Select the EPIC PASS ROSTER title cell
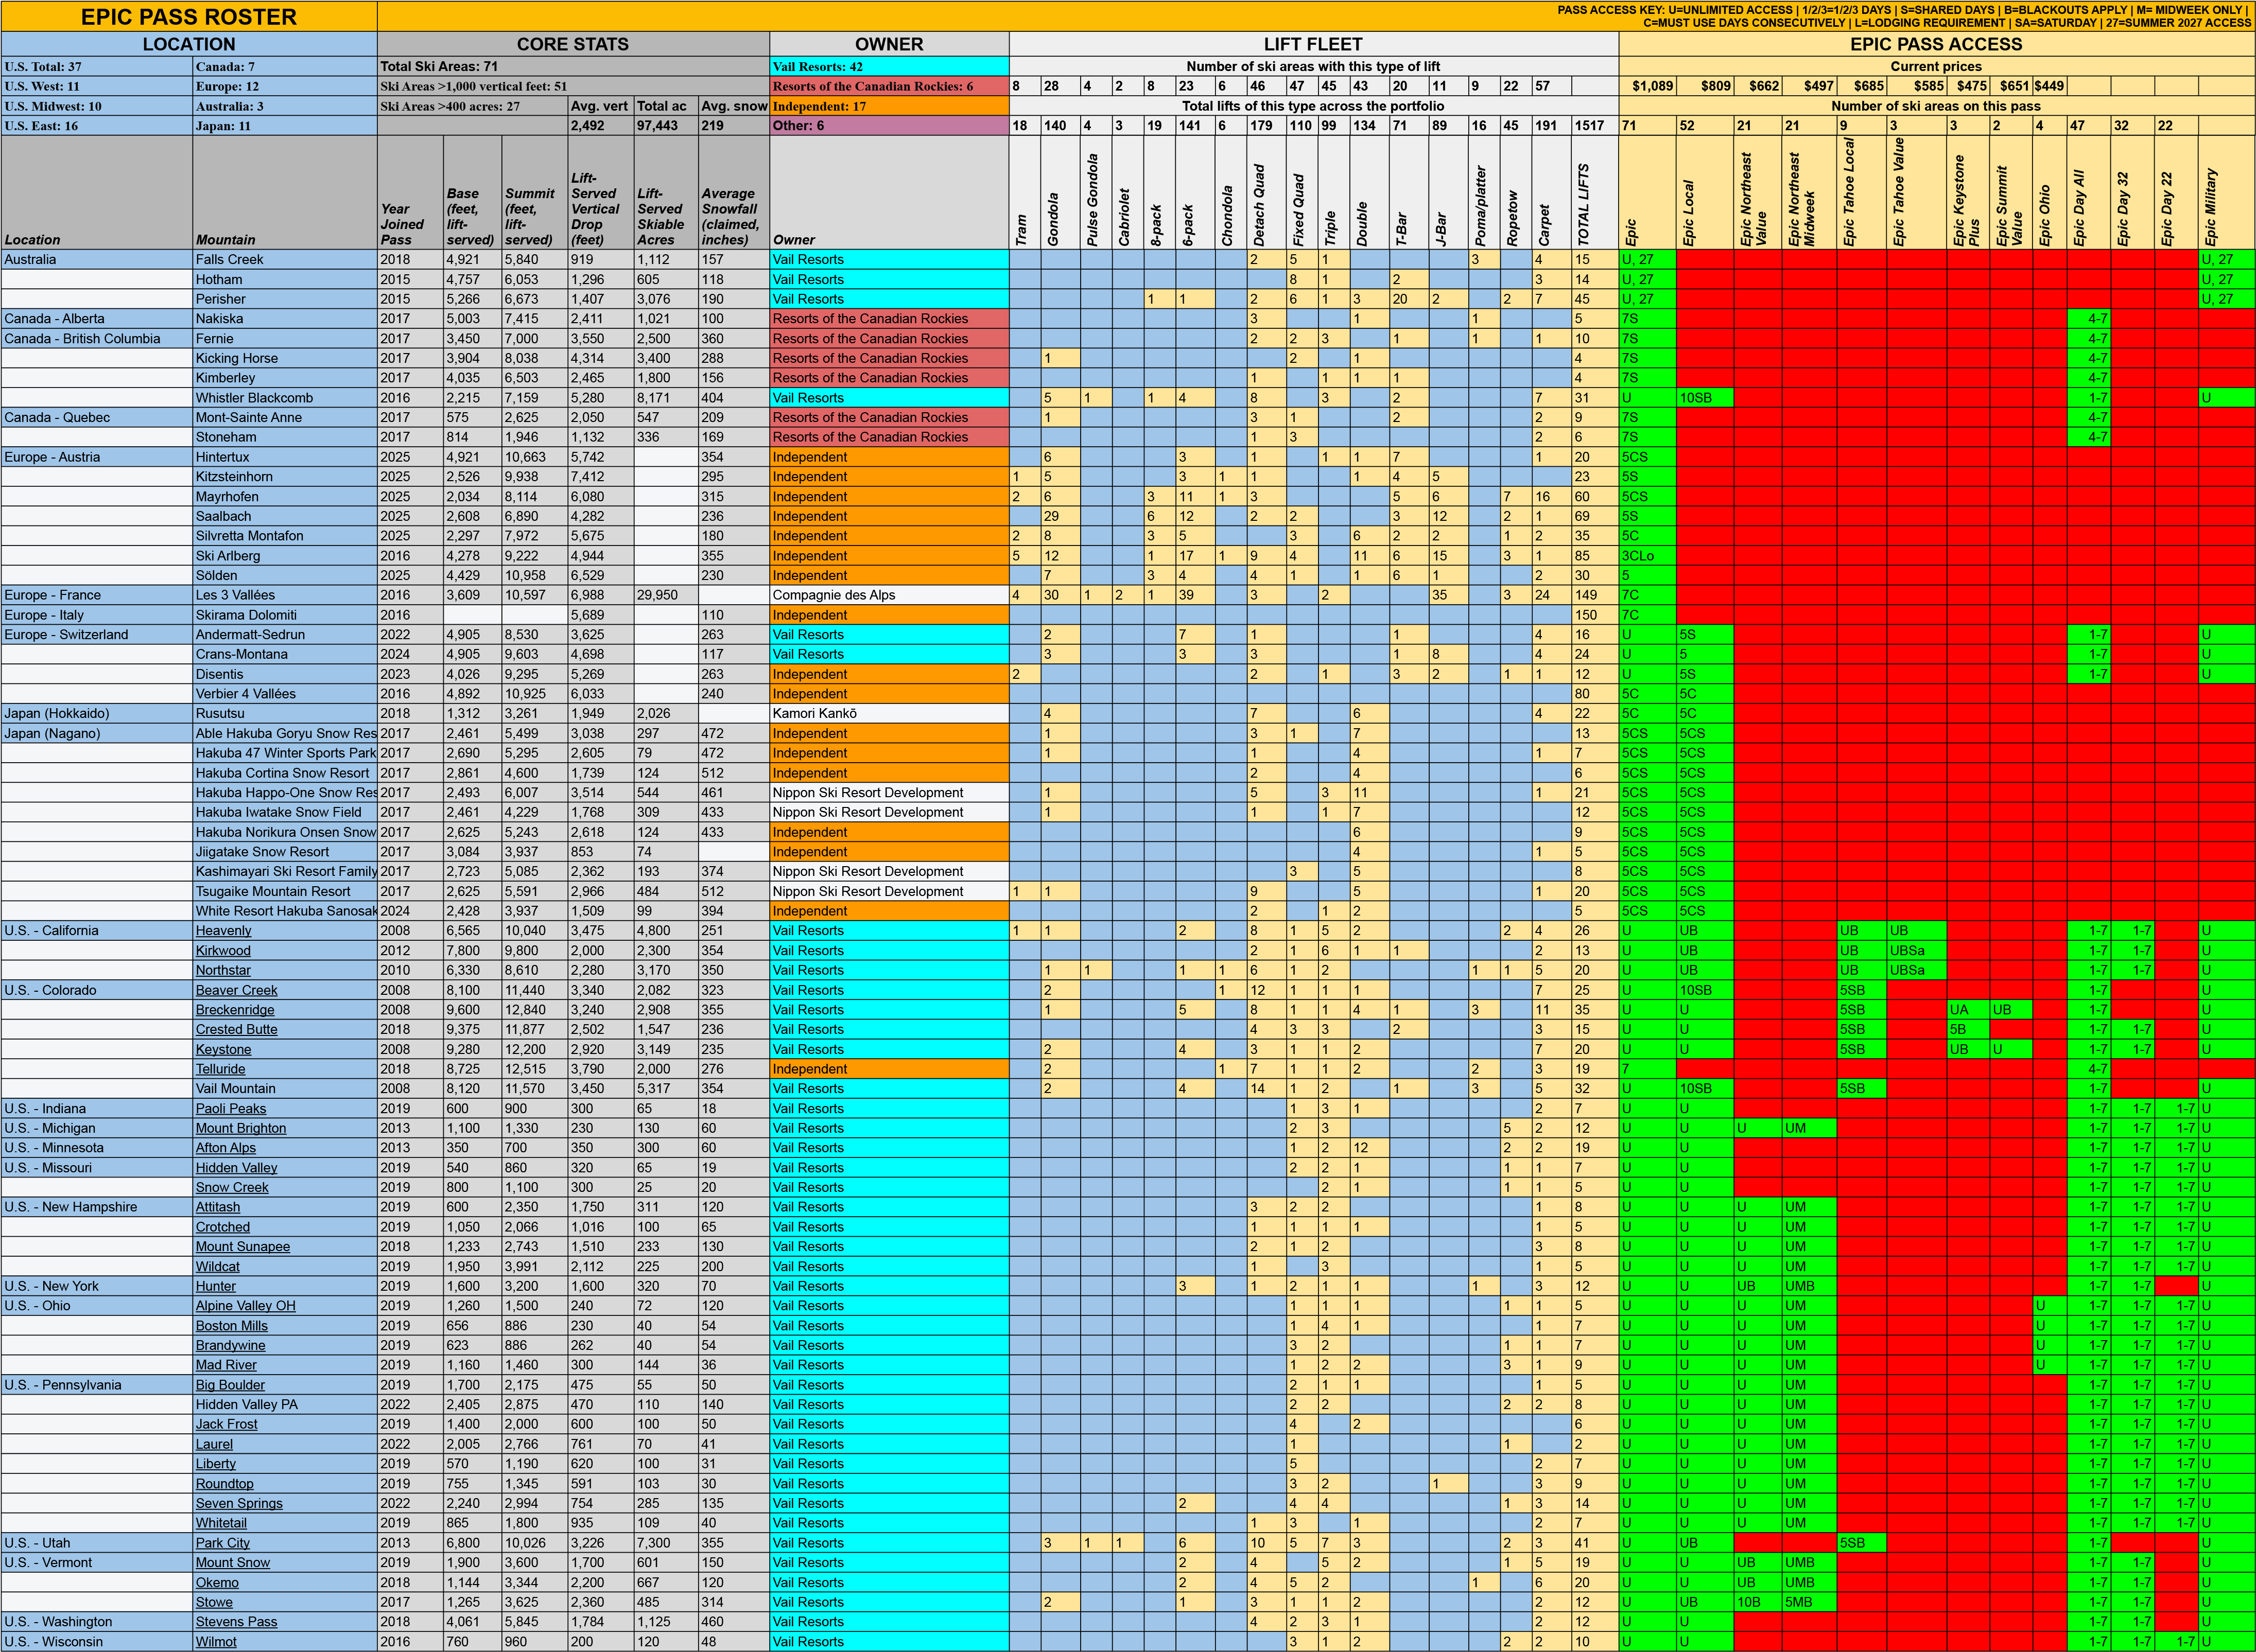Screen dimensions: 2256x1652 (x=189, y=17)
